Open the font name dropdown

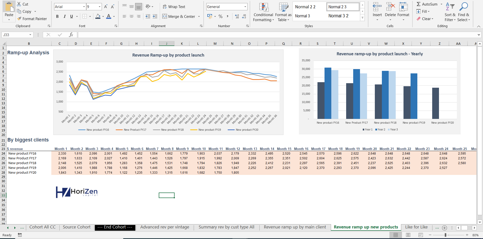click(84, 7)
